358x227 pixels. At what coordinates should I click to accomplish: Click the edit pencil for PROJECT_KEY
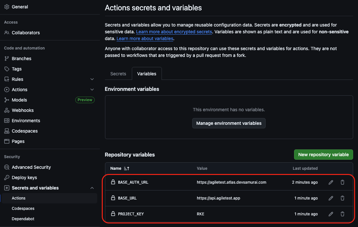pos(331,214)
